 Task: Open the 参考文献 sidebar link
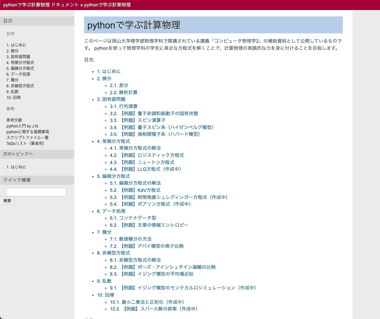[x=14, y=120]
